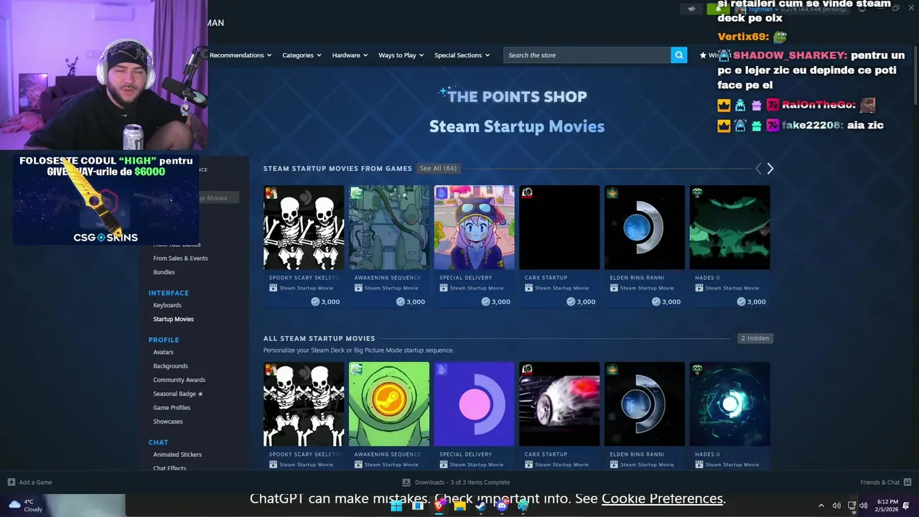Open the Windows Start menu
This screenshot has height=517, width=919.
396,506
